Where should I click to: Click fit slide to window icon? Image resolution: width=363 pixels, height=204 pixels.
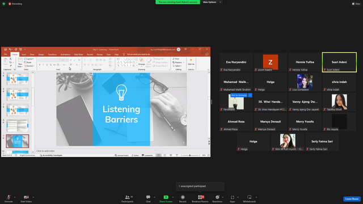pyautogui.click(x=209, y=155)
